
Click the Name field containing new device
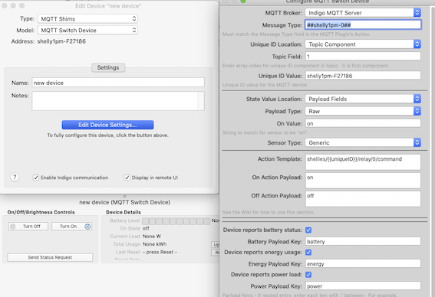(118, 83)
